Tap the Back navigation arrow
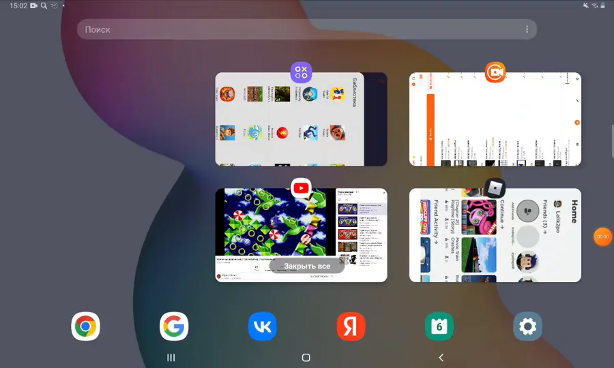This screenshot has width=614, height=368. 441,358
